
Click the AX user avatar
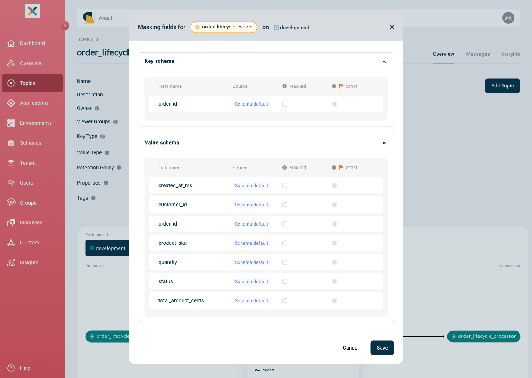pyautogui.click(x=508, y=18)
